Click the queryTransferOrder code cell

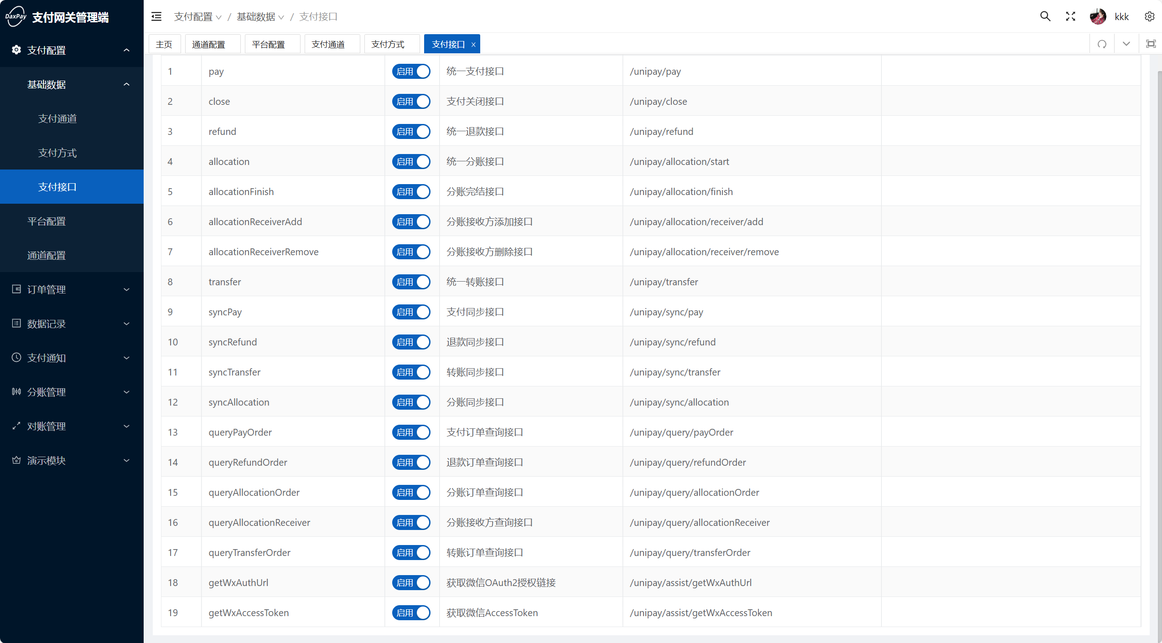point(293,553)
